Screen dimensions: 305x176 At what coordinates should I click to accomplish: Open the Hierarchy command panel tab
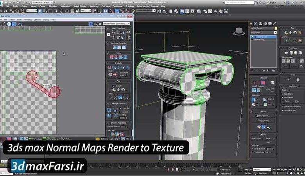click(260, 23)
